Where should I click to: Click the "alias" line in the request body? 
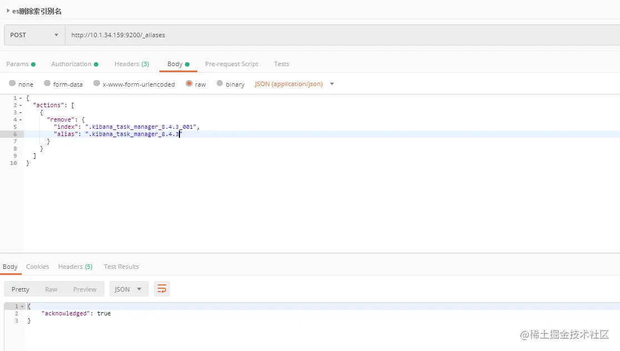pos(118,134)
